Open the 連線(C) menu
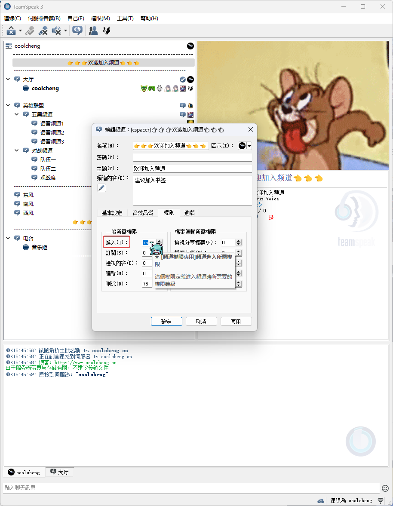393x506 pixels. click(12, 18)
